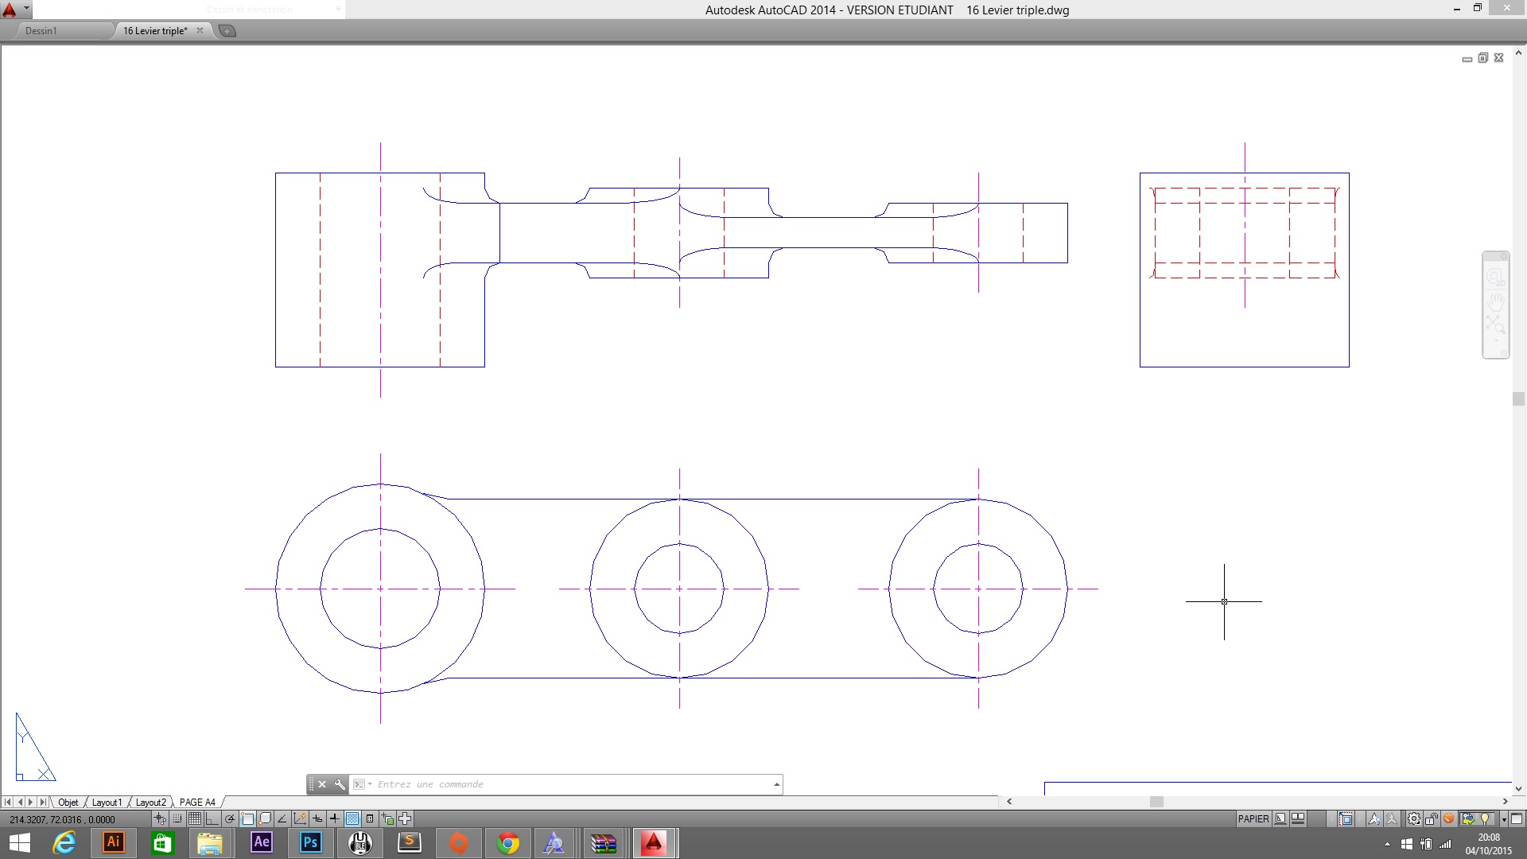
Task: Toggle Snap Mode in status bar
Action: (177, 818)
